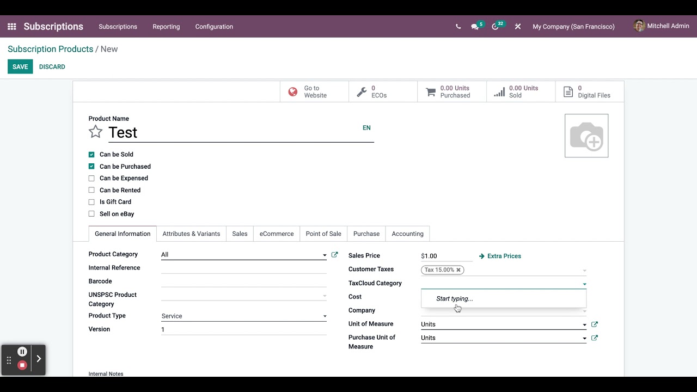The image size is (697, 392).
Task: Click the recorder drag handle dots
Action: (x=9, y=360)
